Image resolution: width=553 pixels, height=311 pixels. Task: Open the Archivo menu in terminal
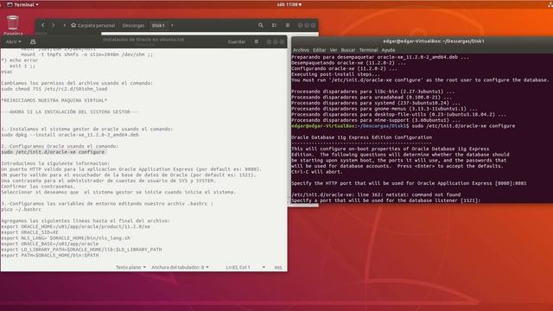[x=301, y=50]
